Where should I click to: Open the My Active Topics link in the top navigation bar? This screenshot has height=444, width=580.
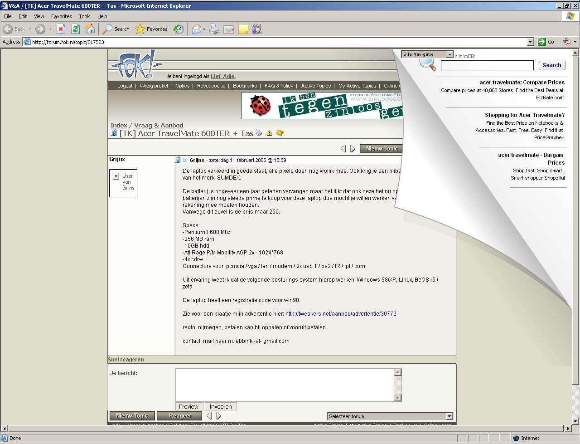[x=357, y=86]
